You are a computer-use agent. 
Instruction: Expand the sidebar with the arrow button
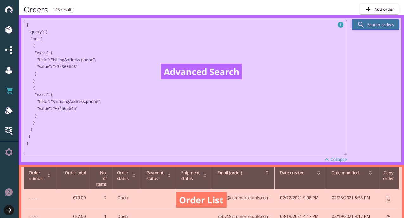(9, 209)
